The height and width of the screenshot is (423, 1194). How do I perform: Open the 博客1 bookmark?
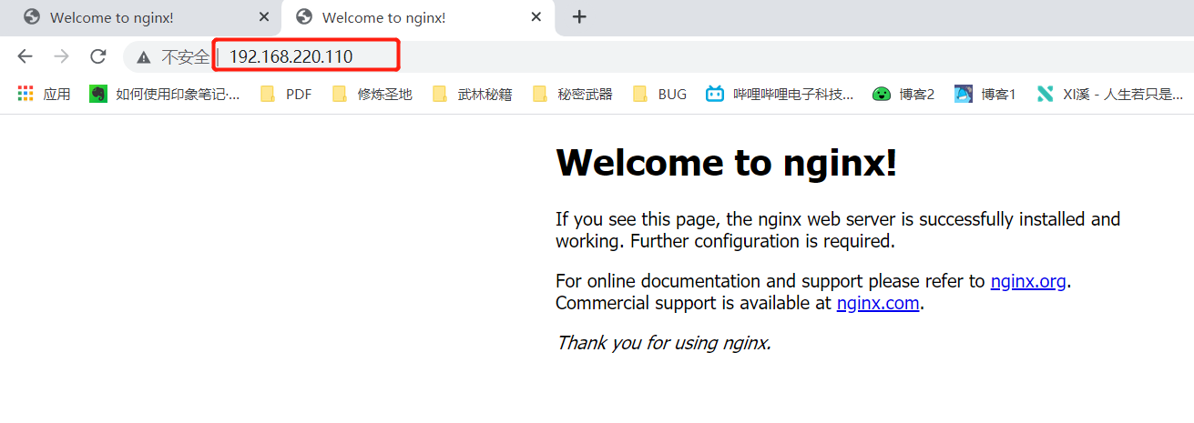985,93
